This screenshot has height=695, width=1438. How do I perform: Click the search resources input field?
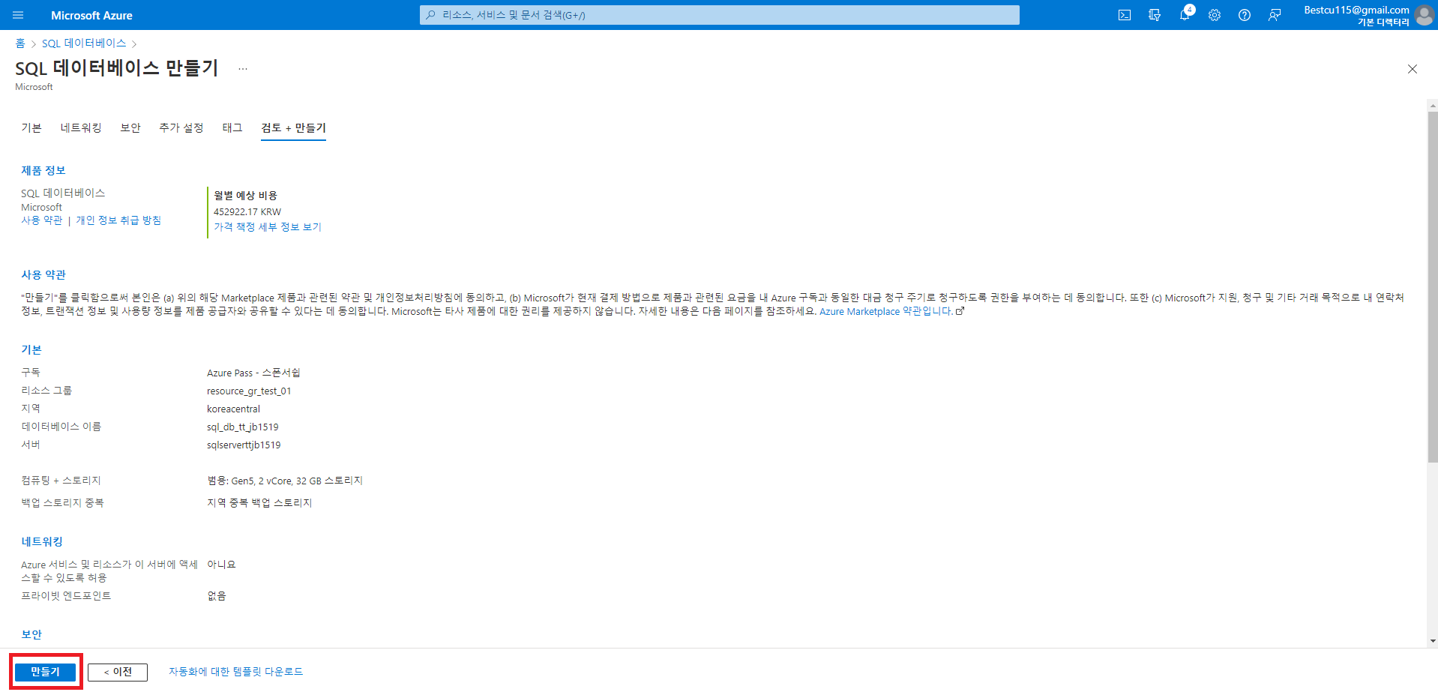(720, 15)
